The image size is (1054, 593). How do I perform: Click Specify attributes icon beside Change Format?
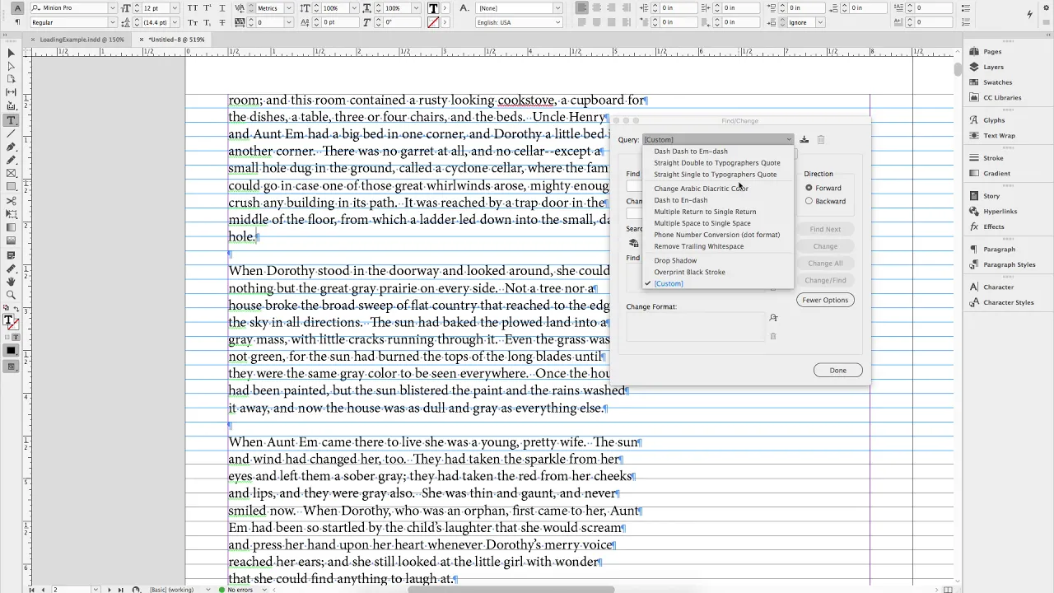[x=773, y=318]
